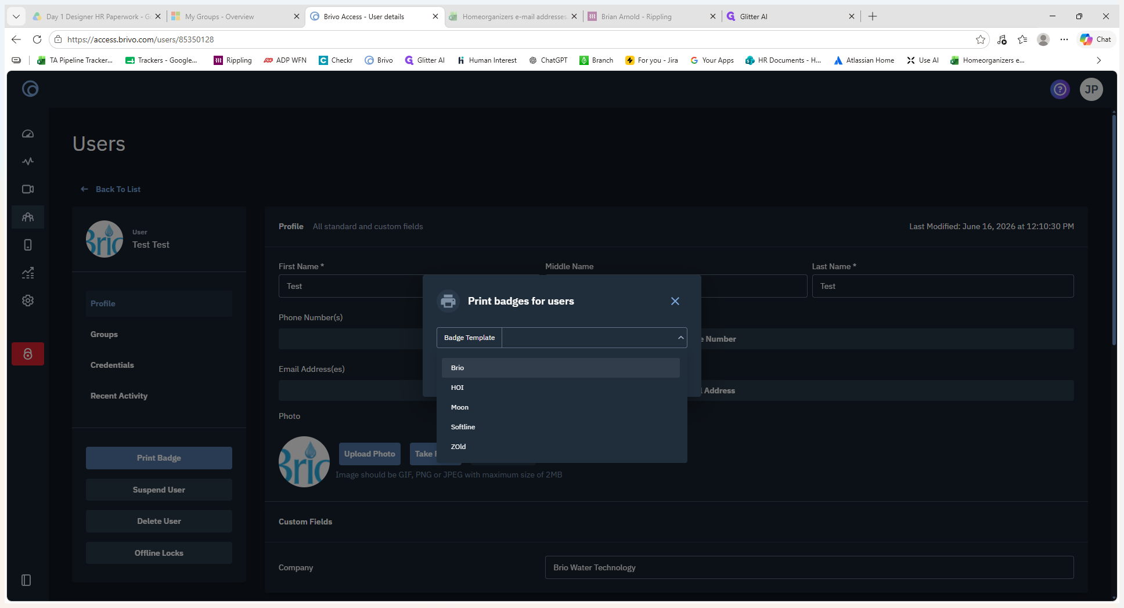Click the Suspend User button
Screen dimensions: 1124x608
tap(159, 490)
